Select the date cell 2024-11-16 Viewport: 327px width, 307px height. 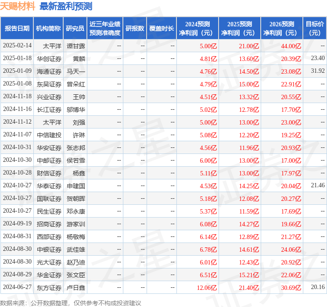tap(17, 109)
